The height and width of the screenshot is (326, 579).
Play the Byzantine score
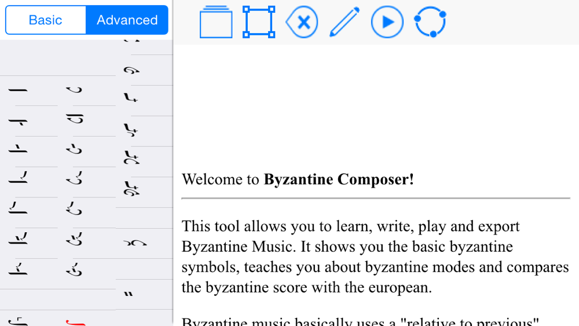point(387,22)
